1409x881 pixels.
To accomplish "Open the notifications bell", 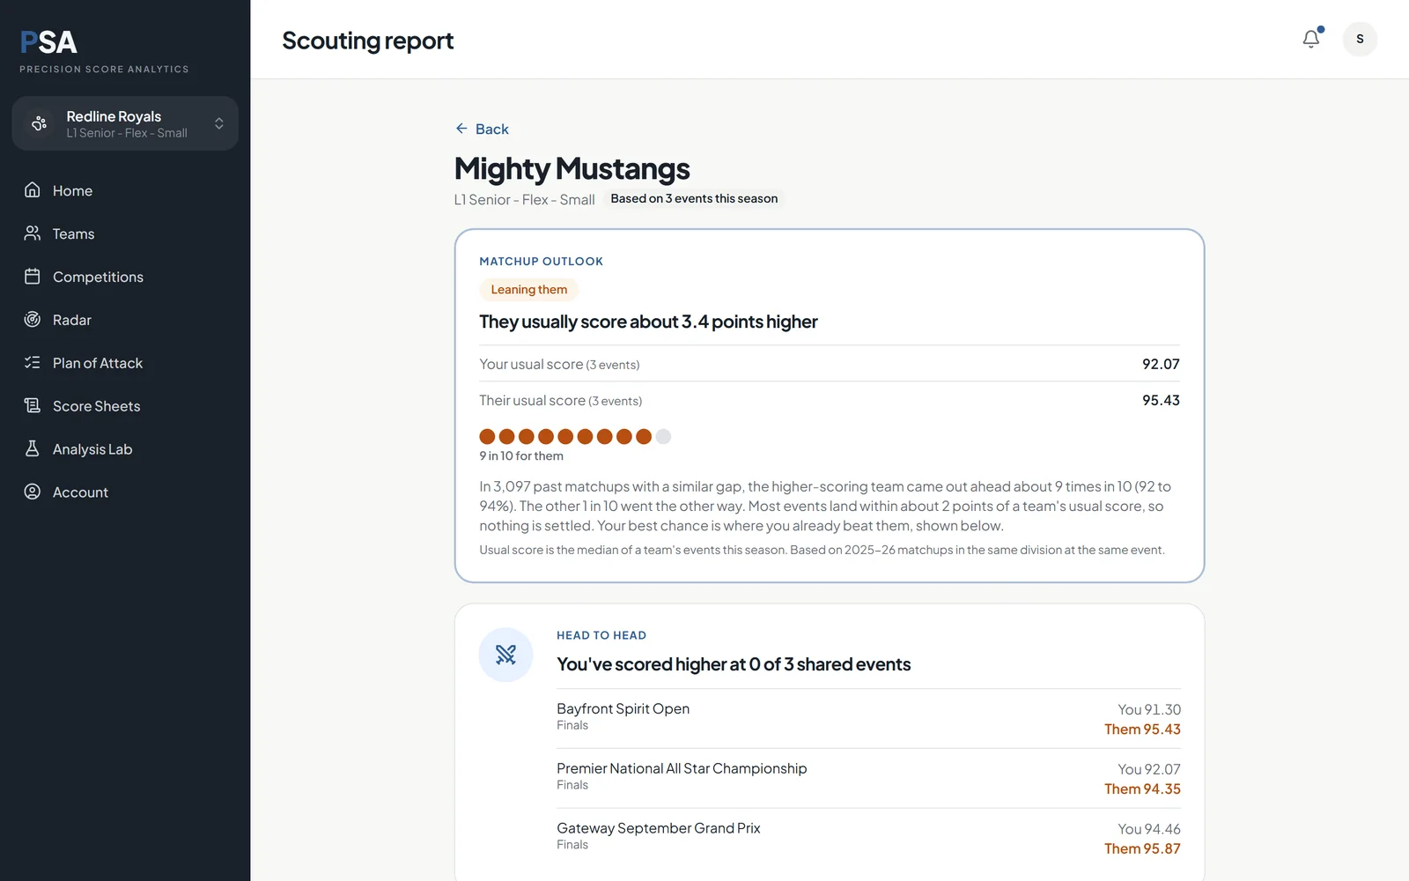I will [1311, 39].
